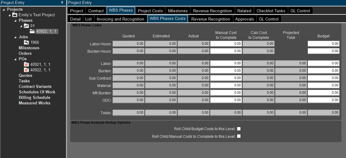Click Burden Hours Budget field
This screenshot has height=158, width=346.
coord(324,51)
